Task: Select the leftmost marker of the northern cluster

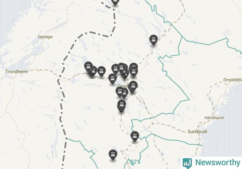Action: click(x=115, y=69)
